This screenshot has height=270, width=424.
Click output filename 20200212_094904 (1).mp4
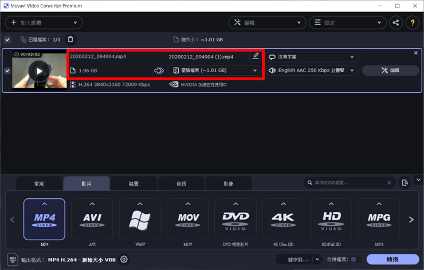pos(201,57)
